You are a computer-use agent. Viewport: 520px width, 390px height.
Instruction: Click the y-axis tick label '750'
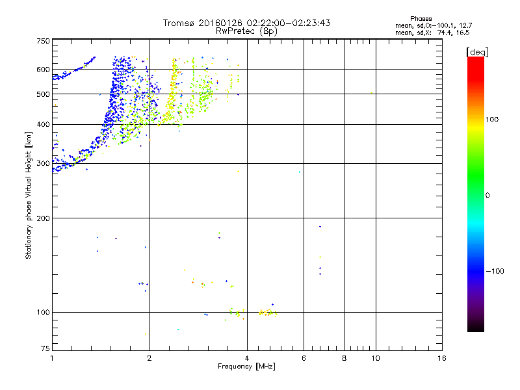coord(43,41)
